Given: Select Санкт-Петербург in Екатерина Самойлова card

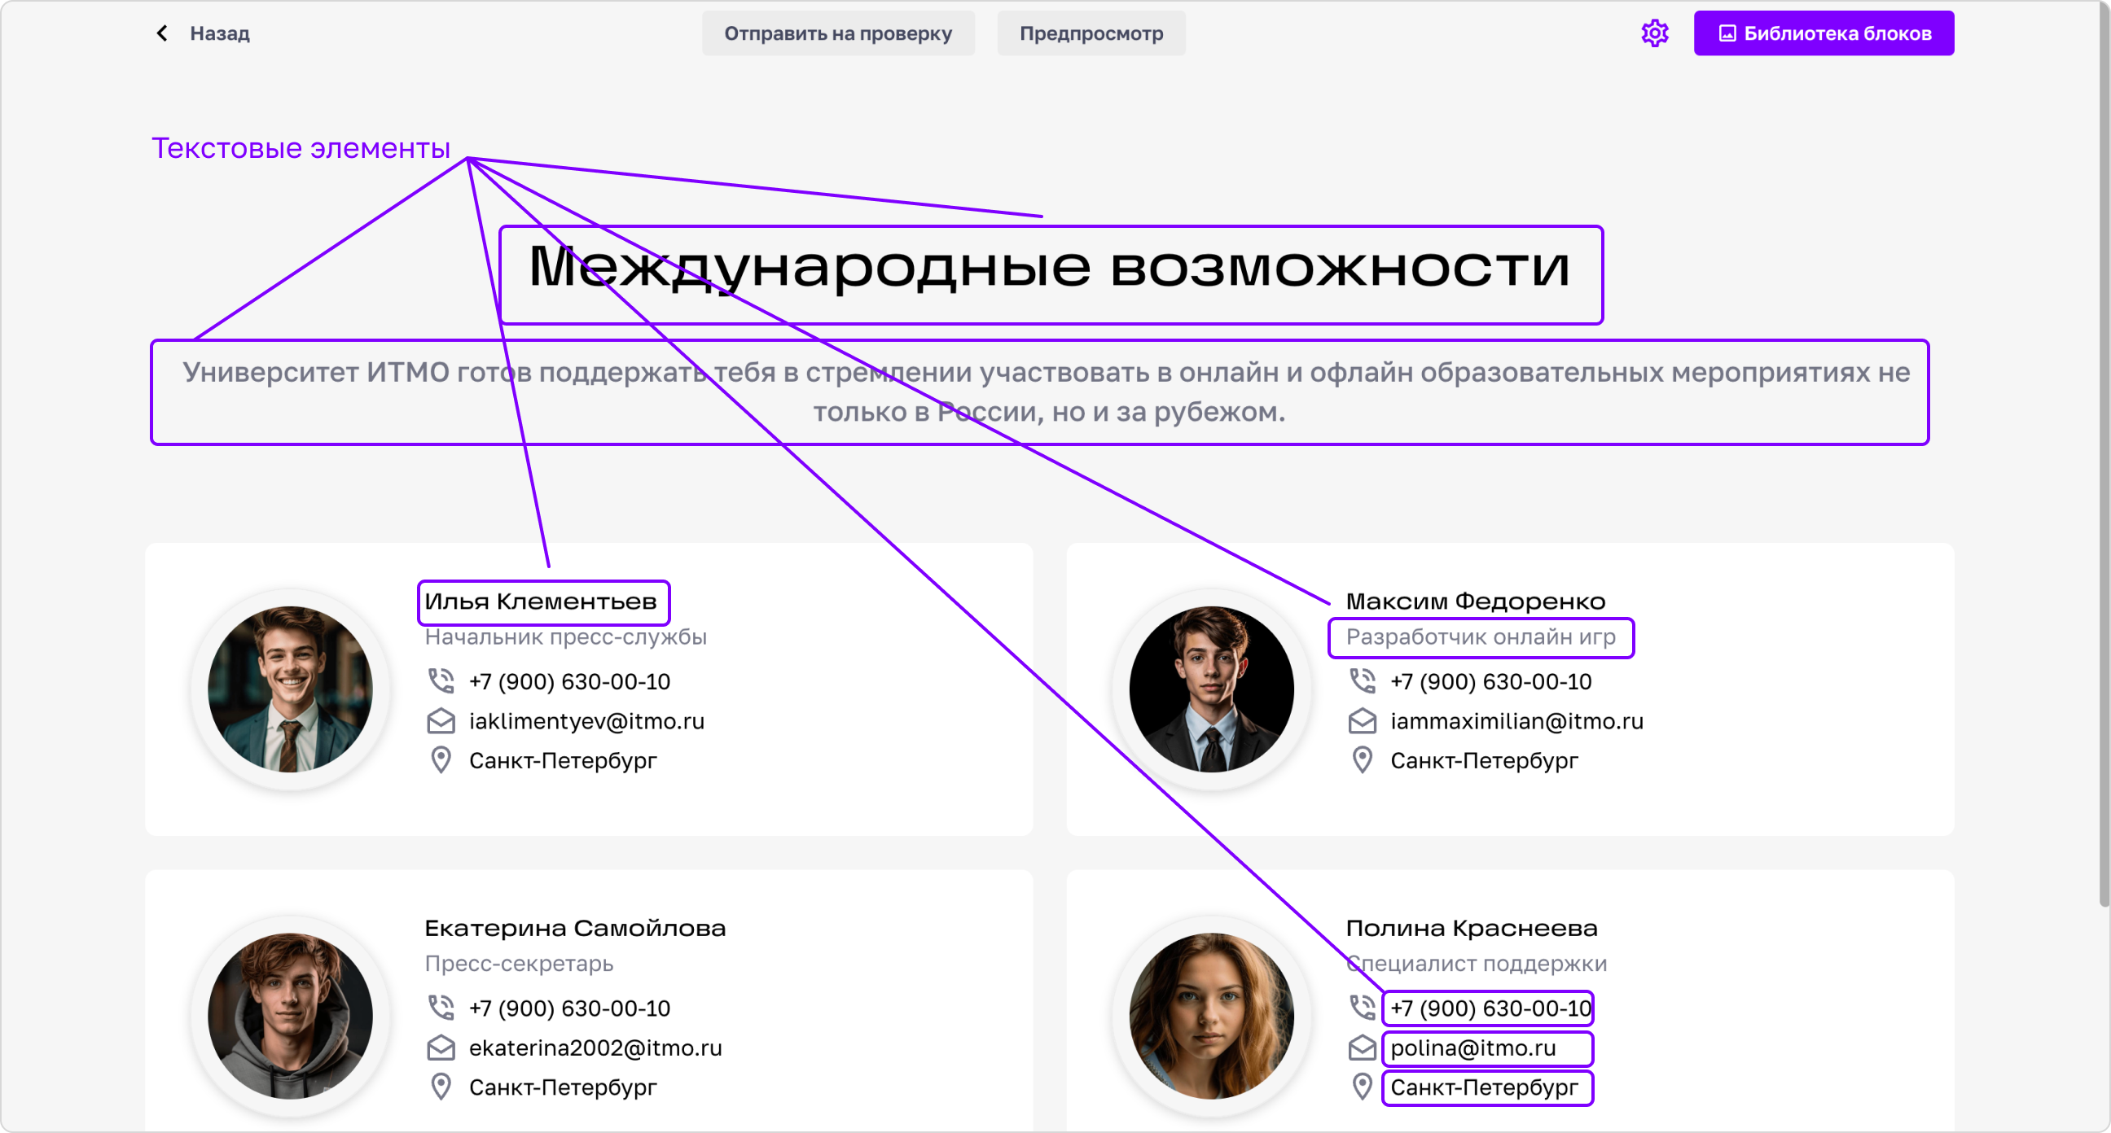Looking at the screenshot, I should point(563,1088).
